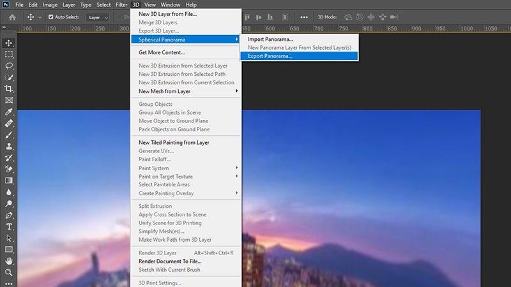Open Edit Toolbar three-dots icon
This screenshot has width=511, height=287.
pos(9,283)
